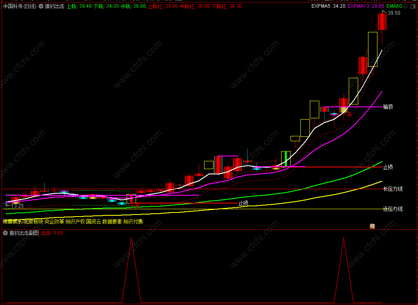Open the 猎豹出击副图 sub-chart dropdown arrow
418x305 pixels.
[x=5, y=233]
